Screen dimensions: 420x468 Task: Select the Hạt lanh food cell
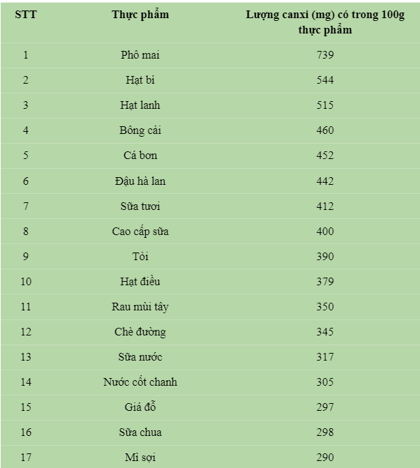[x=140, y=105]
